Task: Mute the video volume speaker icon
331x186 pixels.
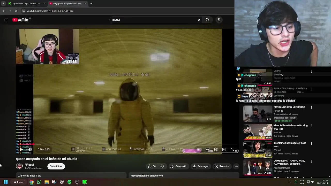Action: 30,149
